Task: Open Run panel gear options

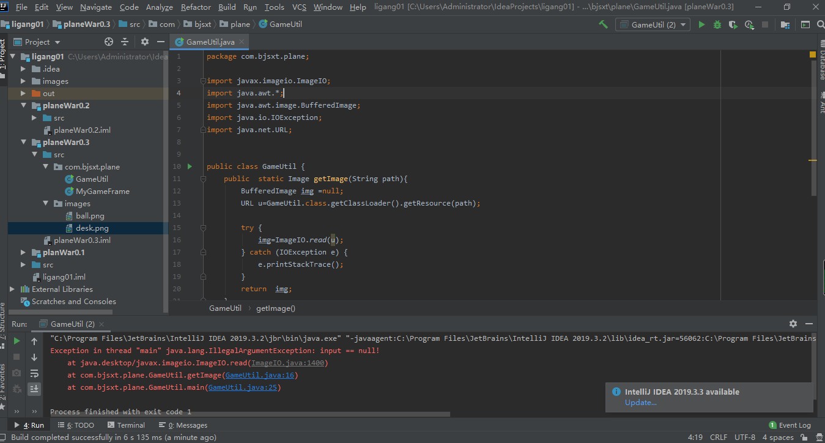Action: click(793, 324)
